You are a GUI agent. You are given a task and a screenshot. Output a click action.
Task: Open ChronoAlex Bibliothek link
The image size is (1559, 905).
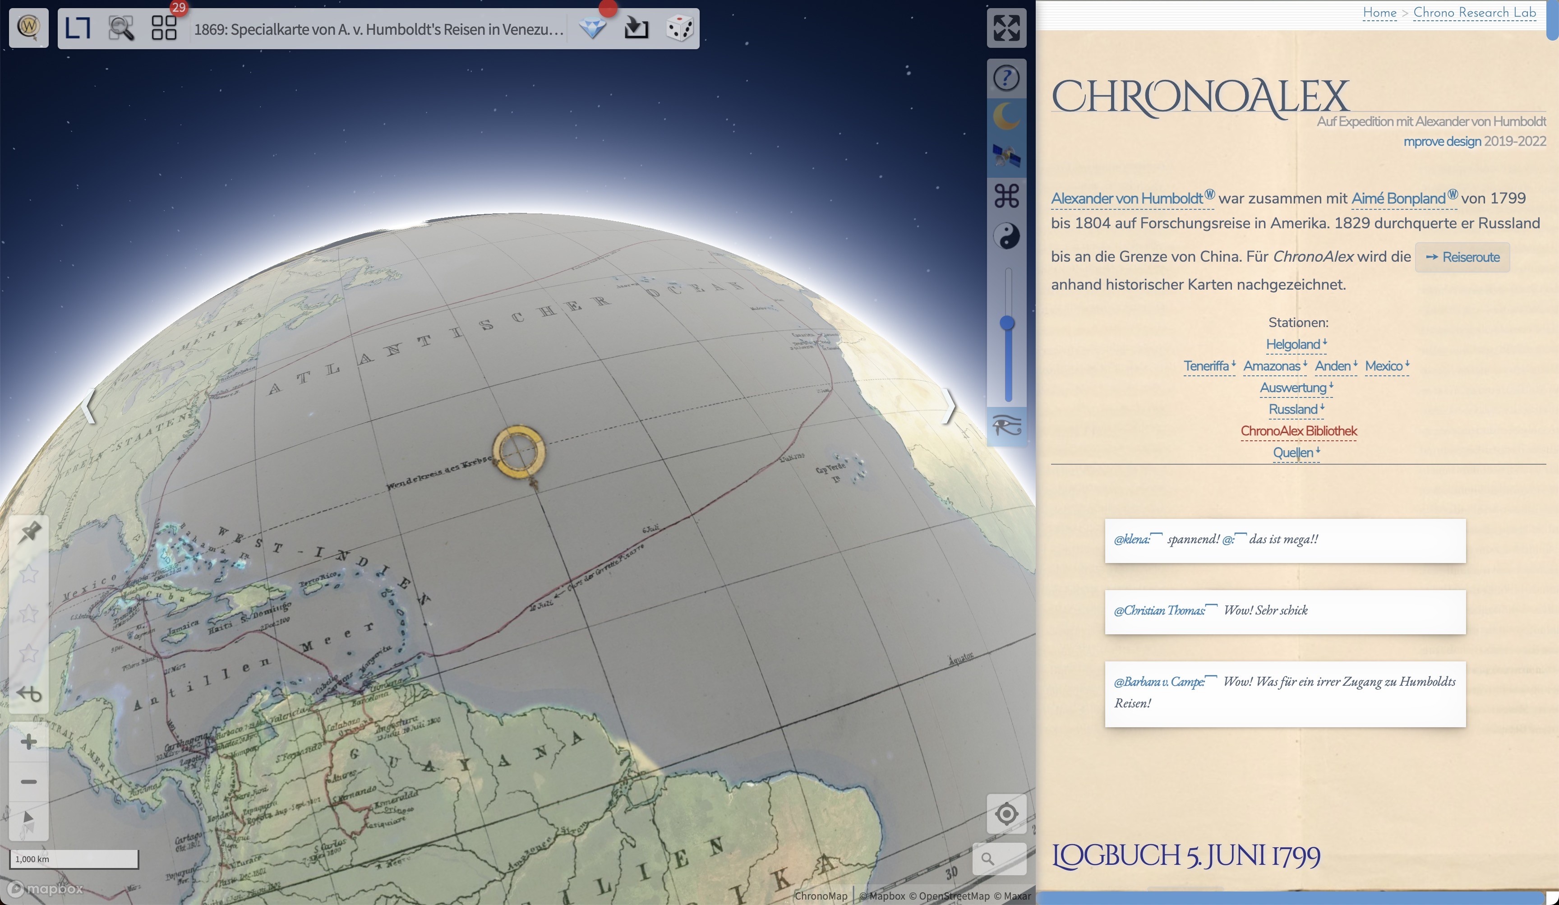pyautogui.click(x=1298, y=430)
